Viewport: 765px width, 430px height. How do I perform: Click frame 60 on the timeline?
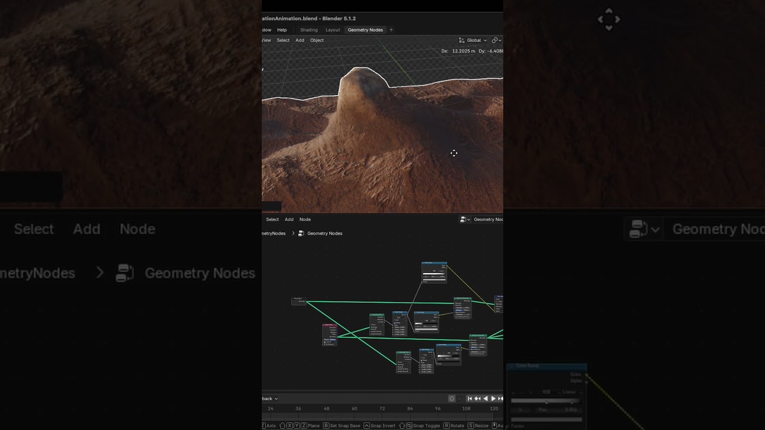[354, 408]
